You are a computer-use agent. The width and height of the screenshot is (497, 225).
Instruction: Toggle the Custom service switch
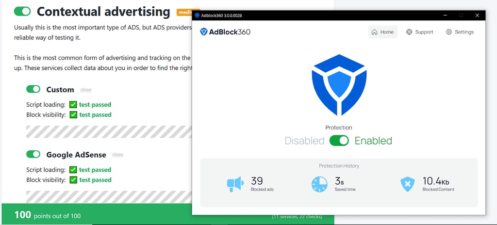coord(33,89)
